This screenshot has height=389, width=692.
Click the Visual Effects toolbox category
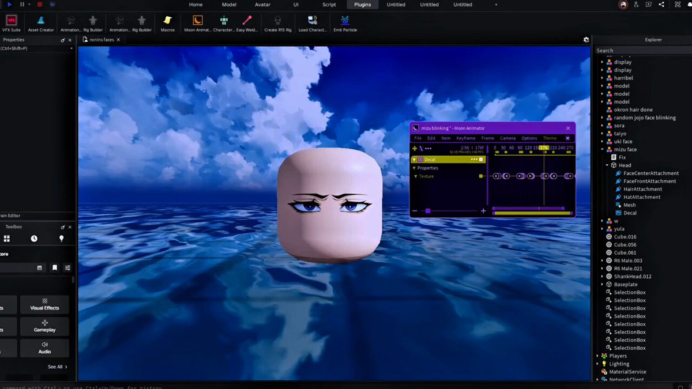pos(45,304)
